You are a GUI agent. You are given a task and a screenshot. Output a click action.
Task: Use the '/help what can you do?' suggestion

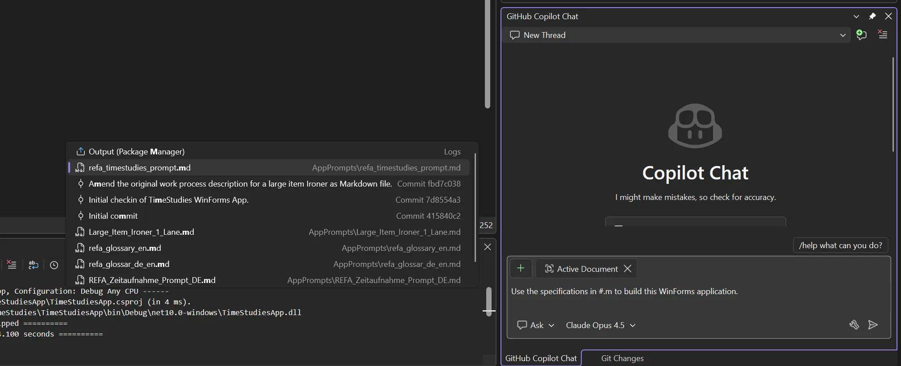[x=840, y=245]
